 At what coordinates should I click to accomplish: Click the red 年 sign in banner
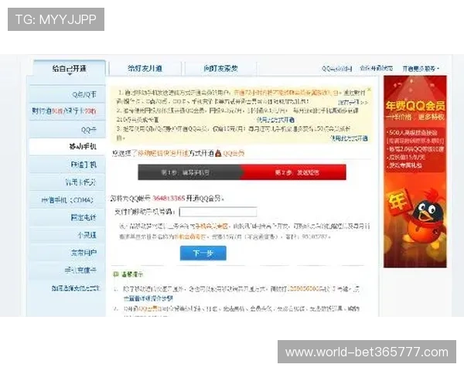point(398,202)
